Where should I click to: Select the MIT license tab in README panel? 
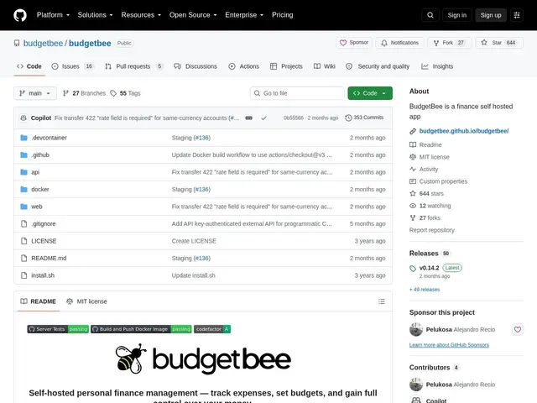tap(86, 301)
